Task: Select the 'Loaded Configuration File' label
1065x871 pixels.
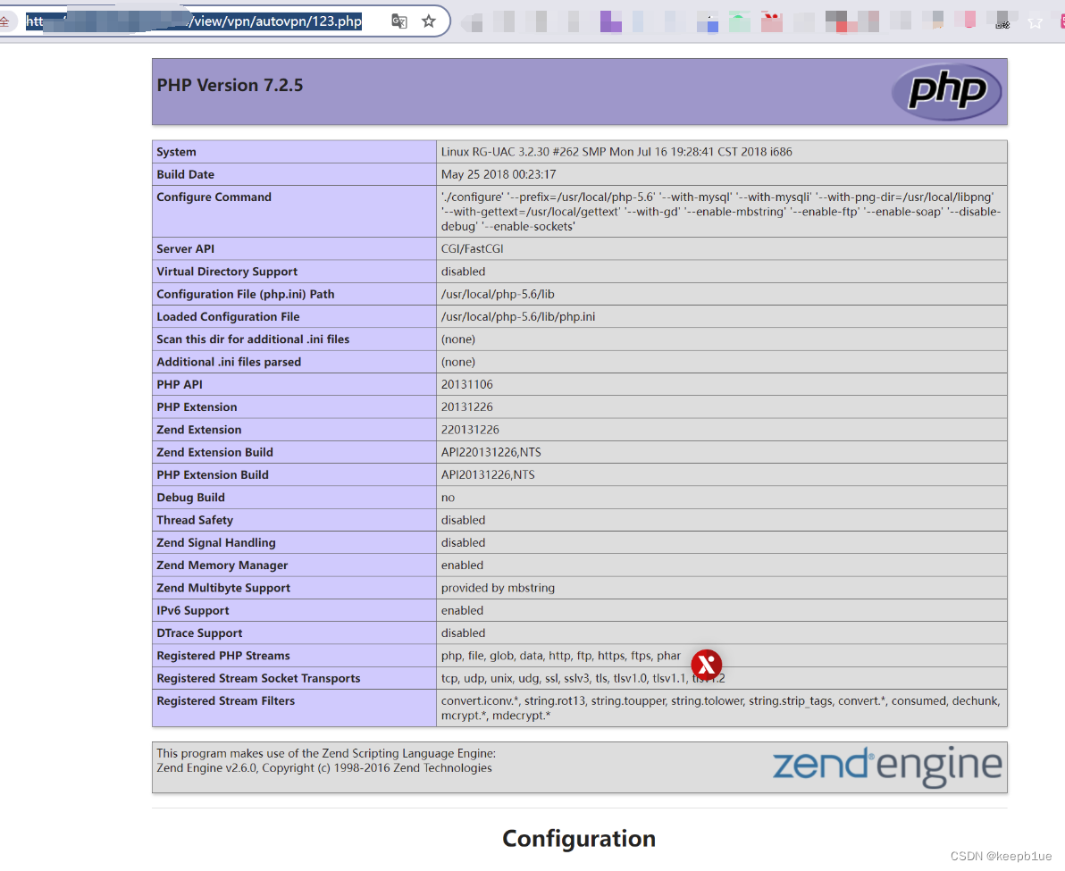Action: click(x=228, y=317)
